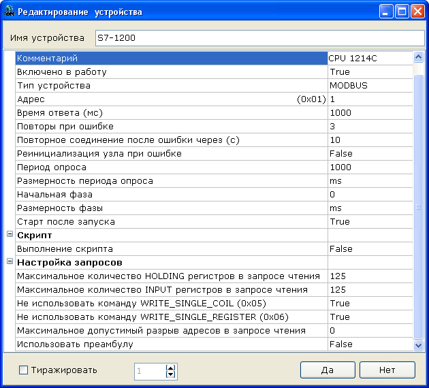The image size is (429, 388).
Task: Click value 3 of Повторы при ошибке
Action: click(370, 127)
